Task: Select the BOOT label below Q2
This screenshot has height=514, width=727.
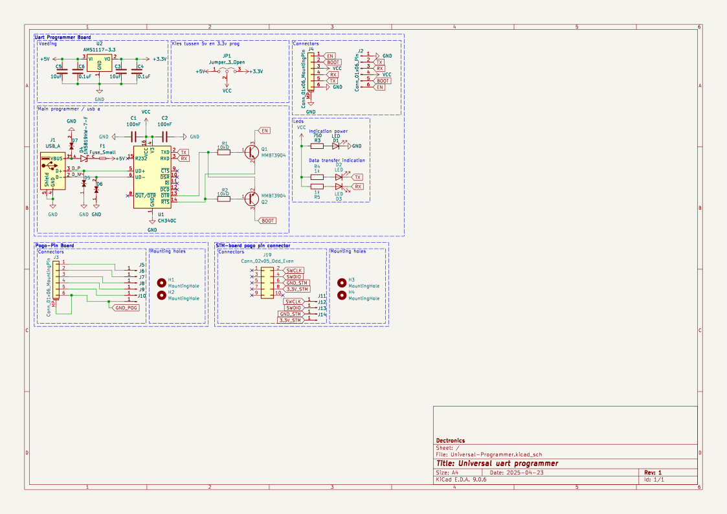Action: point(268,220)
